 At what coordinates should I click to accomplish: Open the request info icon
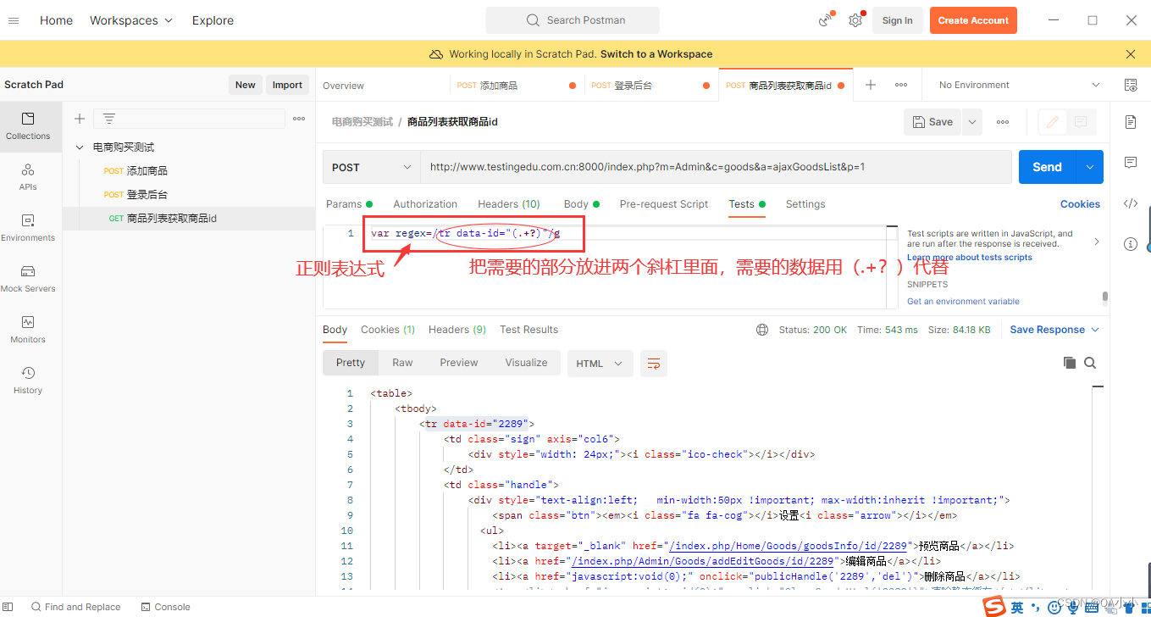1131,244
